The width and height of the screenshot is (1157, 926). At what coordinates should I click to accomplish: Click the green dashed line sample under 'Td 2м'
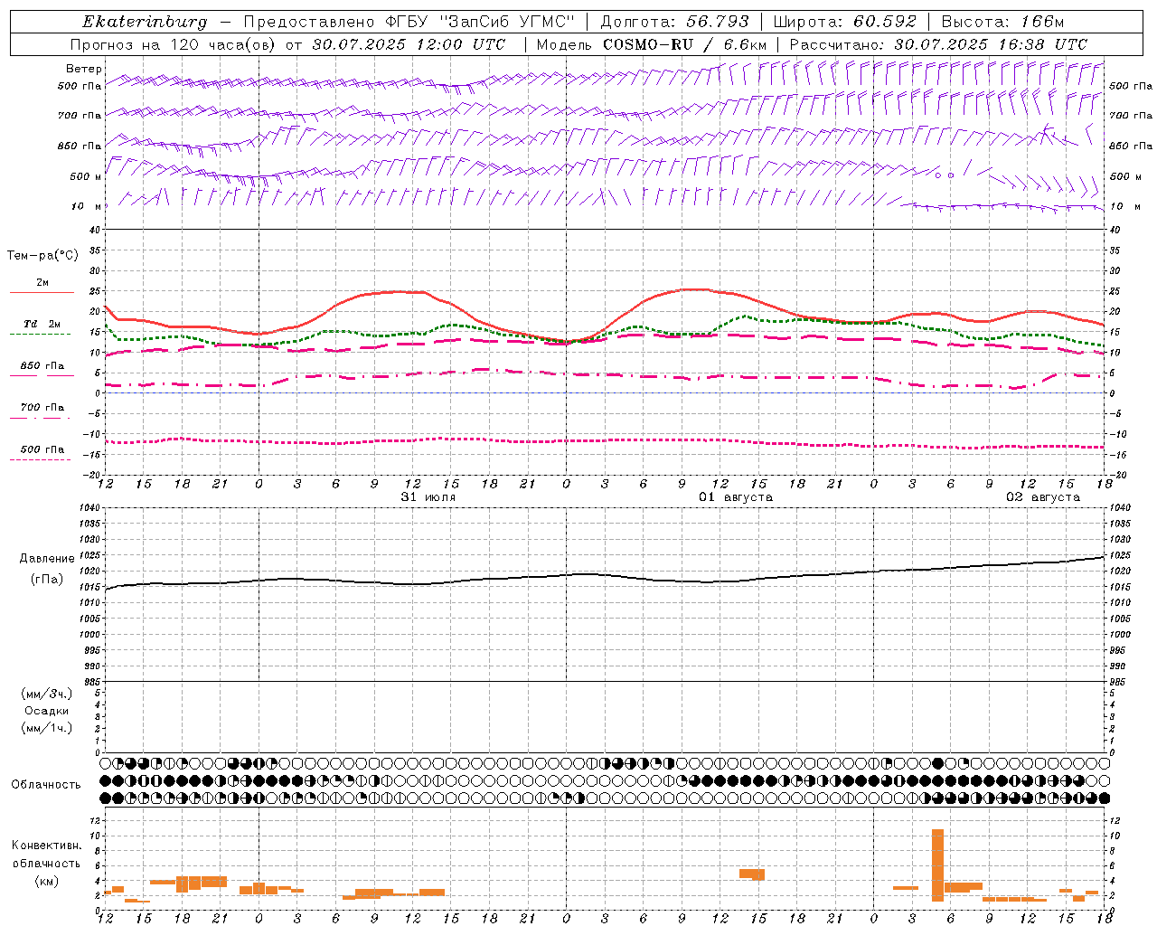pos(40,334)
